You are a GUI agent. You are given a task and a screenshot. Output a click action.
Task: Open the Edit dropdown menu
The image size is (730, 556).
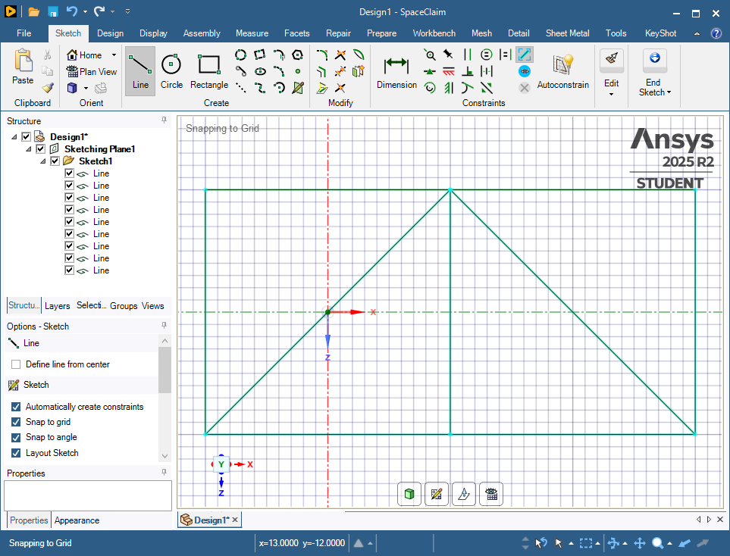(x=611, y=94)
